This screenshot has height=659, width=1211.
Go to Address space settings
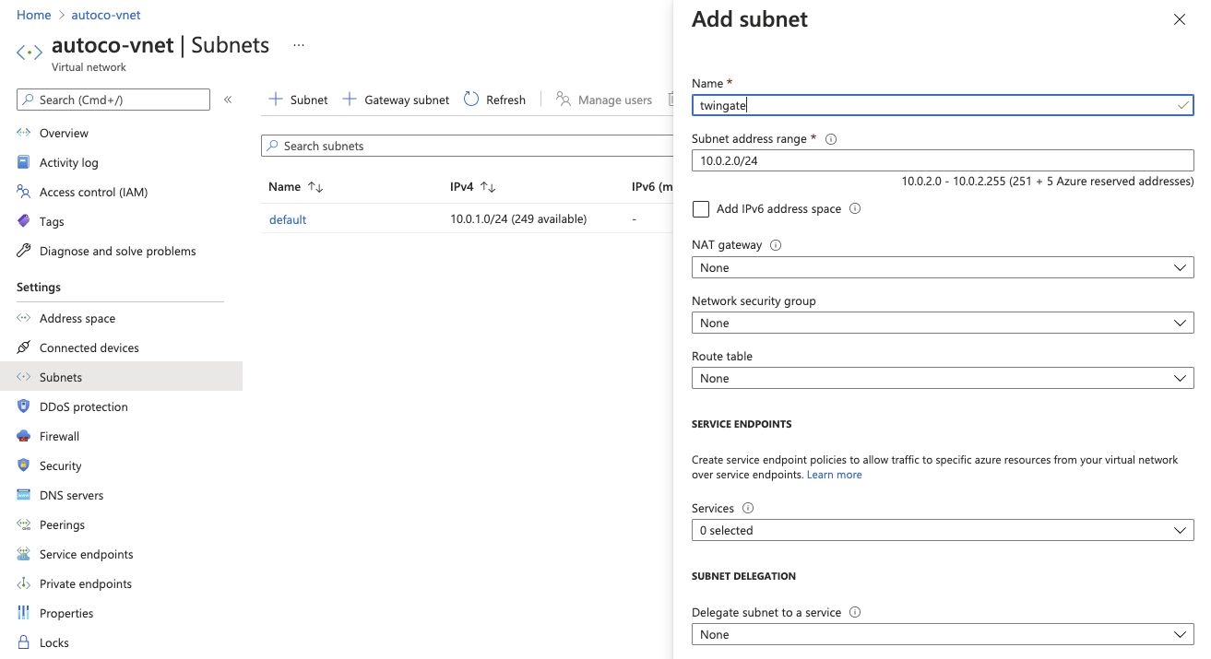77,318
